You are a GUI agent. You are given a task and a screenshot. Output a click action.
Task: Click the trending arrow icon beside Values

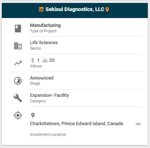coord(18,63)
